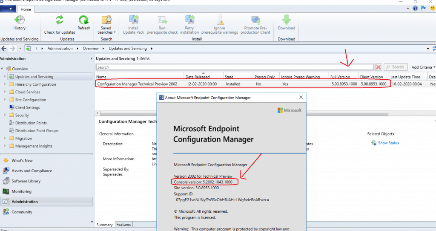Open the help icon in title area
This screenshot has height=231, width=436.
415,9
